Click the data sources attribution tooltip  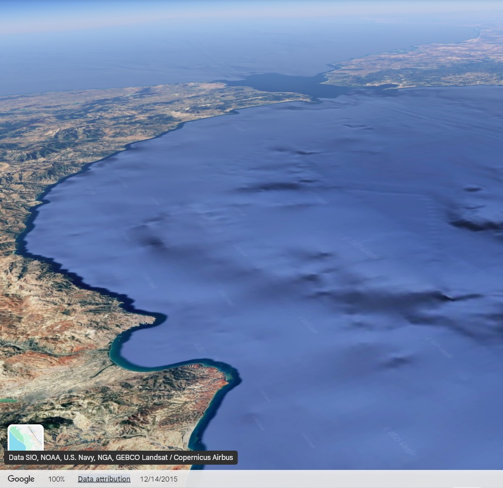121,458
